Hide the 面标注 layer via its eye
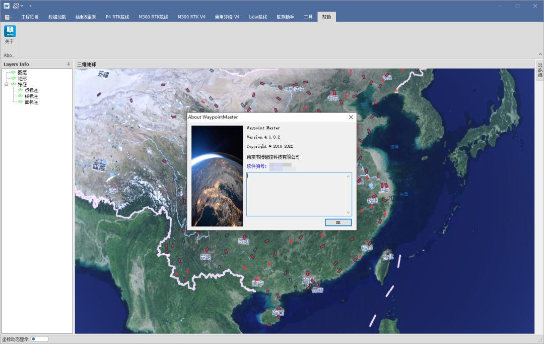 point(20,102)
